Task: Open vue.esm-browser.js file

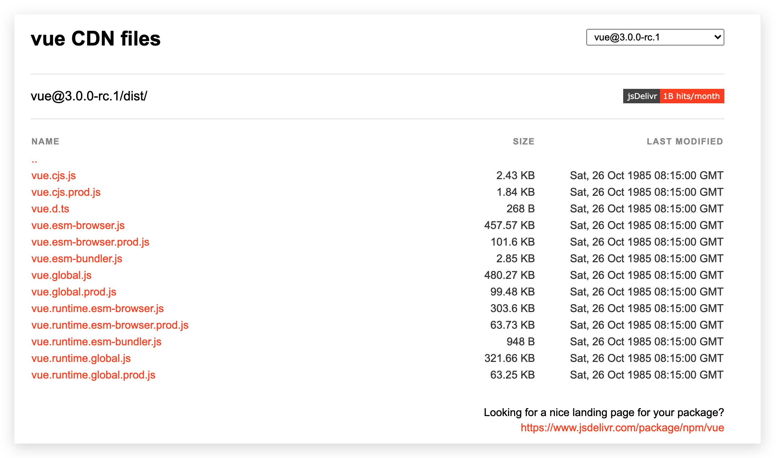Action: [x=78, y=225]
